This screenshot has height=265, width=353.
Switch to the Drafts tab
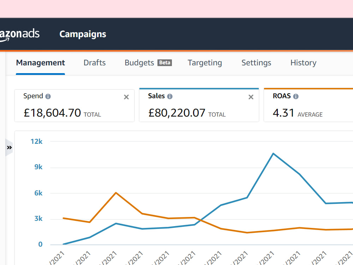point(95,63)
